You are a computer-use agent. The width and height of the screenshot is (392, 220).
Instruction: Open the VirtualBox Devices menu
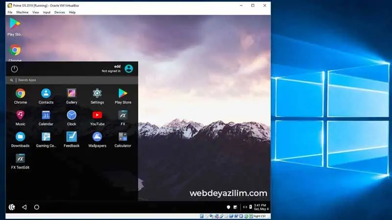pos(59,12)
